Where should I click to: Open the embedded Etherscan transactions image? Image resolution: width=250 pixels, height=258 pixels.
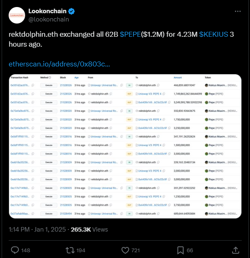pyautogui.click(x=125, y=146)
